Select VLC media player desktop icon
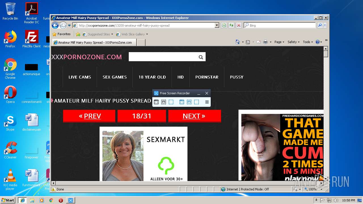Image resolution: width=363 pixels, height=204 pixels. [10, 179]
